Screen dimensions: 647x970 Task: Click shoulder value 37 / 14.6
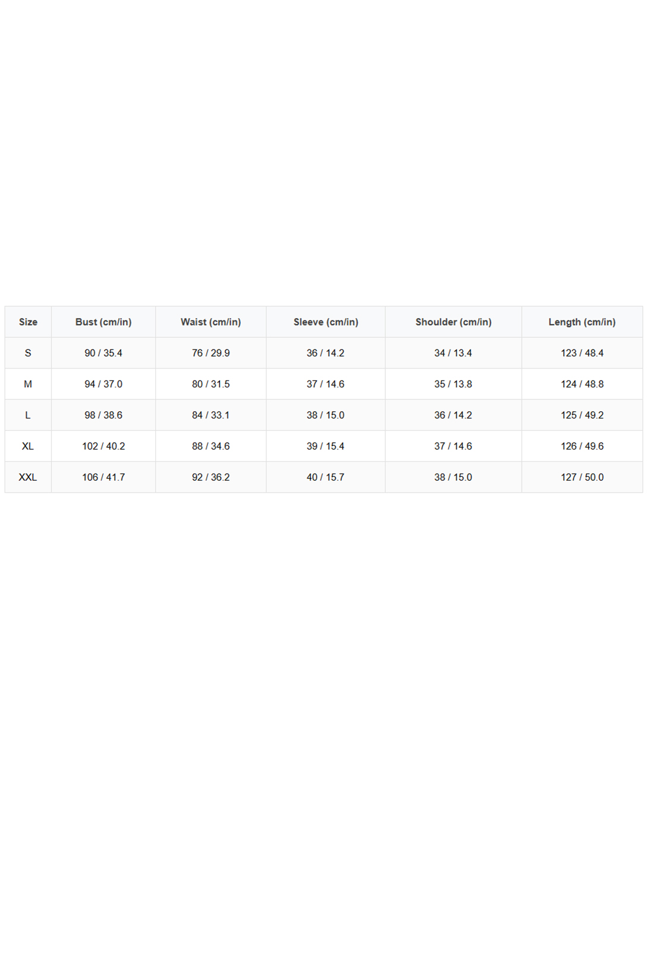(453, 446)
